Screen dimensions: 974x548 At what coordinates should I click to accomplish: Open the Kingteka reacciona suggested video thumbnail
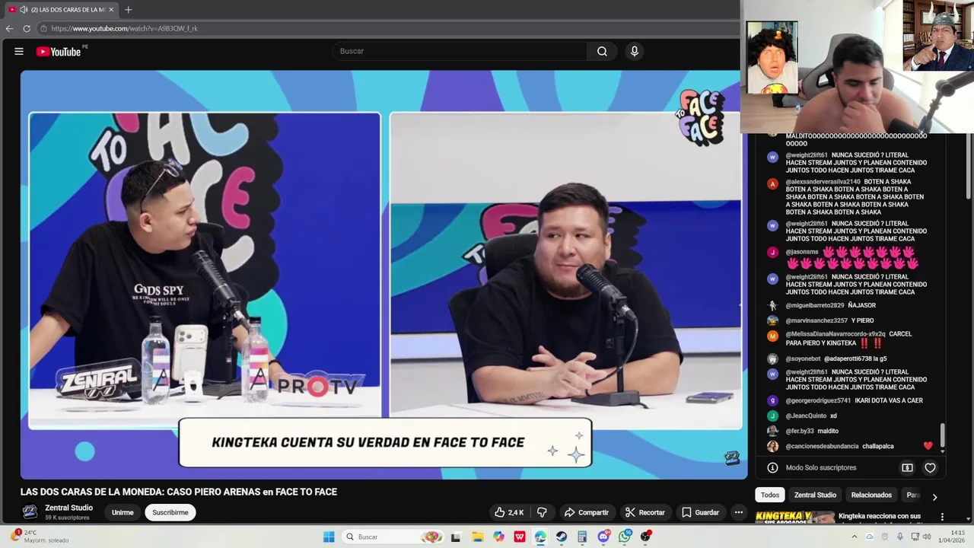point(794,518)
